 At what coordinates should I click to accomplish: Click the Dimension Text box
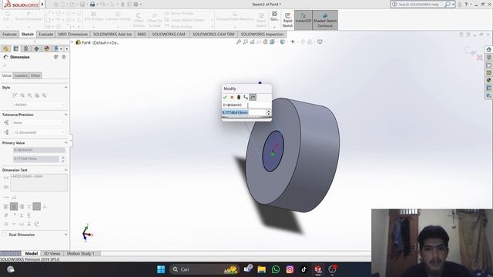[x=39, y=182]
